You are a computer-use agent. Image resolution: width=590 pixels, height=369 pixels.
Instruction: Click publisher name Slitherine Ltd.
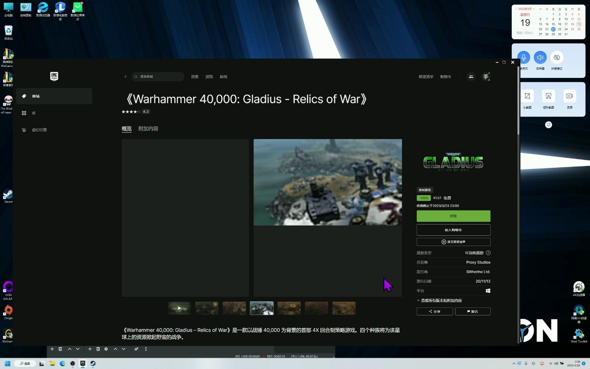[478, 272]
